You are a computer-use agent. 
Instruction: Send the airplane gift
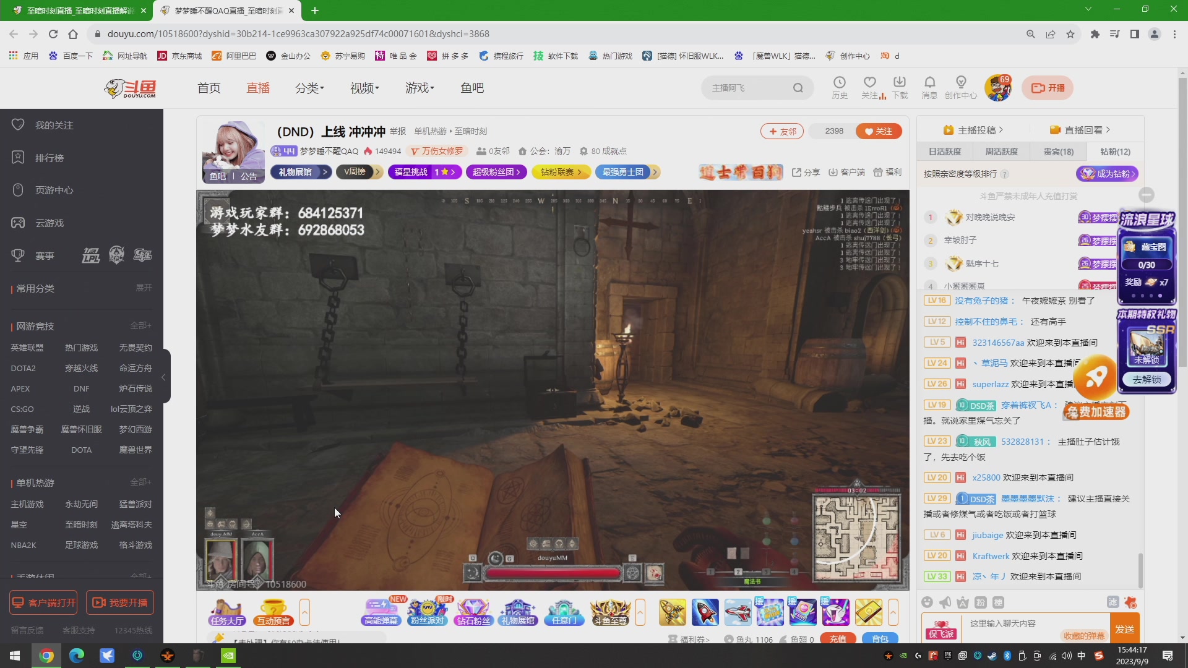pyautogui.click(x=738, y=612)
